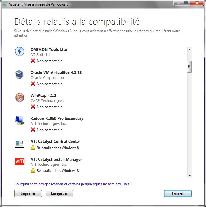Click the Imprimer button
This screenshot has width=206, height=207.
[x=28, y=193]
